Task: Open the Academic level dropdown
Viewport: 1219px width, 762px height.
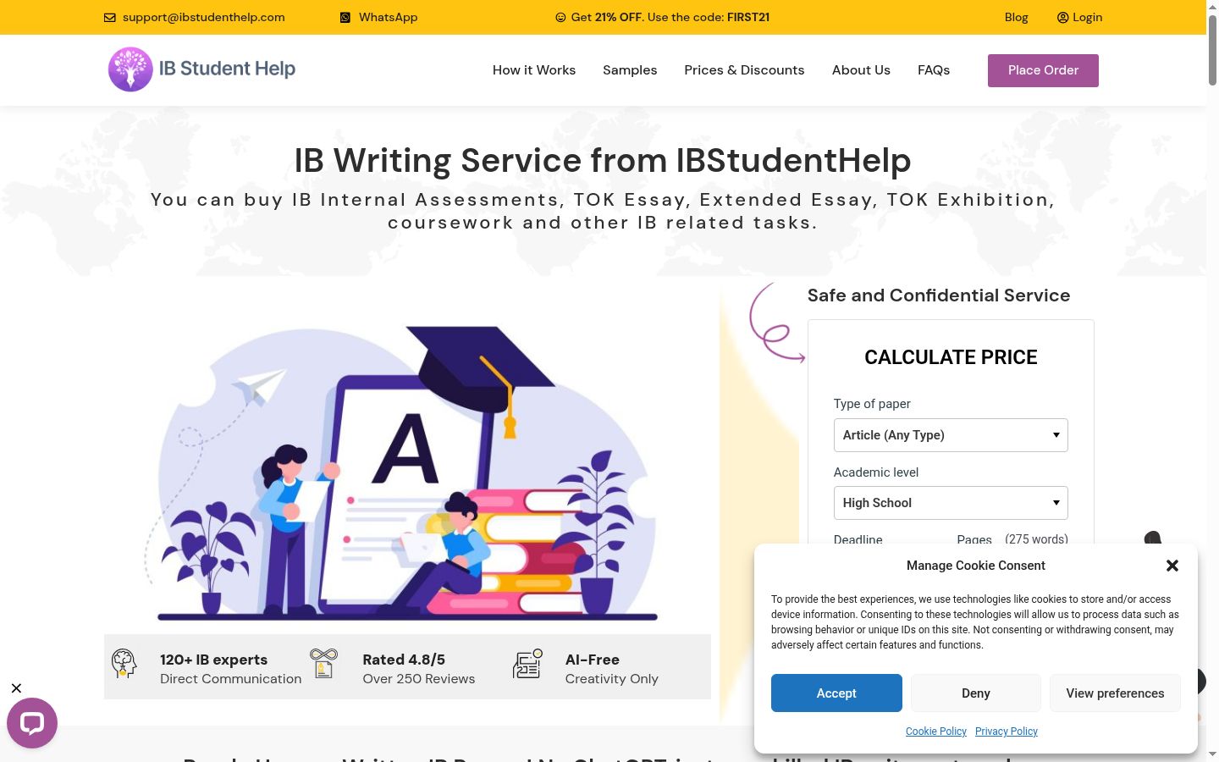Action: tap(951, 503)
